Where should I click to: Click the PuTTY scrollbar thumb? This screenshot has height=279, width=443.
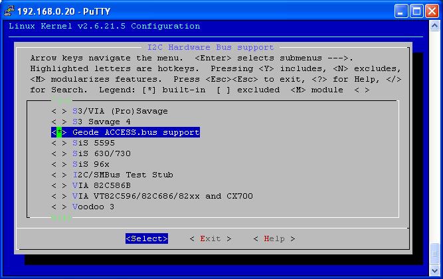434,254
